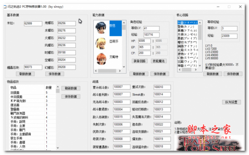Select the 學生手冊 item row
Screen dimensions: 249x155
[x=32, y=138]
